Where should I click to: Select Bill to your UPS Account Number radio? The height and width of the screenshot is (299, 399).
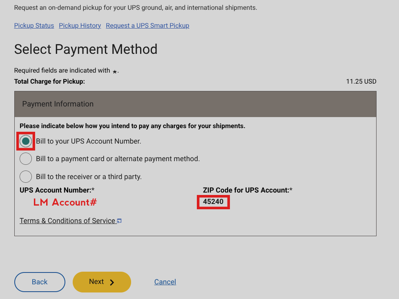pyautogui.click(x=26, y=141)
